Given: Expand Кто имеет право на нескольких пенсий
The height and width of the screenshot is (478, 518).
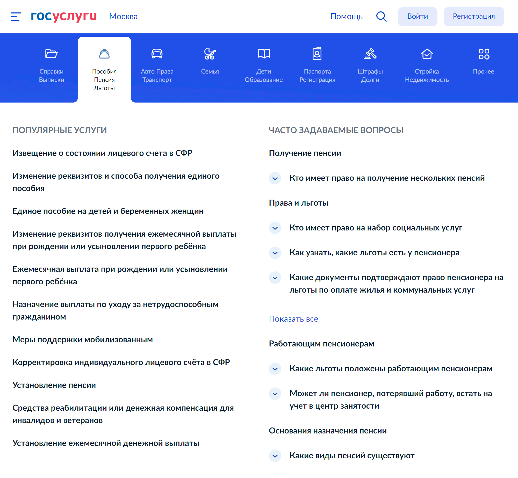Looking at the screenshot, I should click(x=276, y=177).
